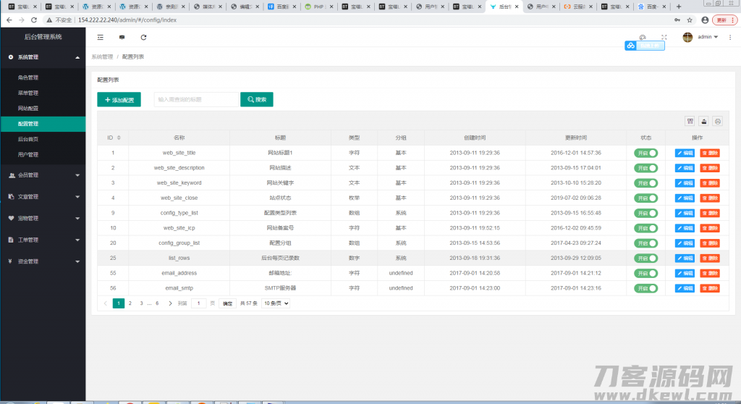
Task: Click the theme palette icon in header
Action: pos(642,37)
